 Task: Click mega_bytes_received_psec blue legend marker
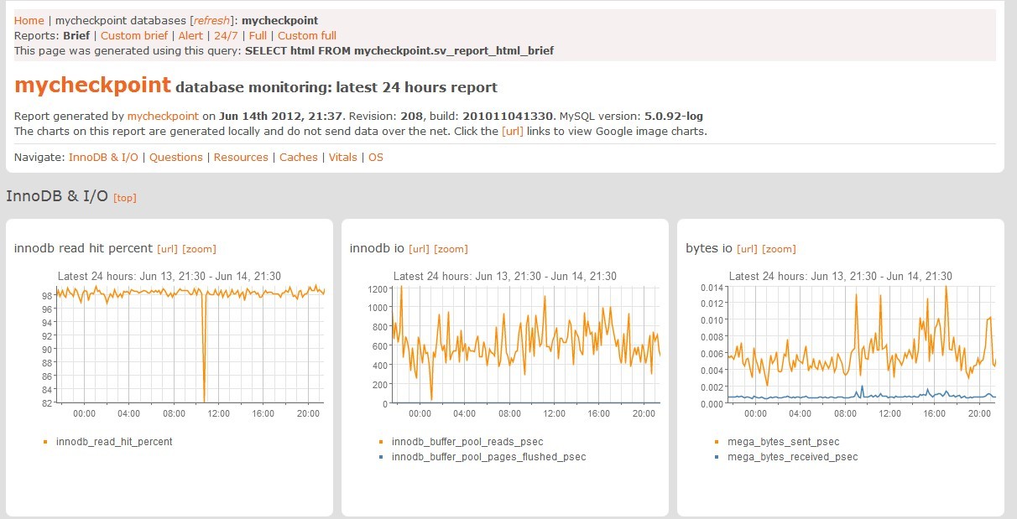click(x=717, y=457)
